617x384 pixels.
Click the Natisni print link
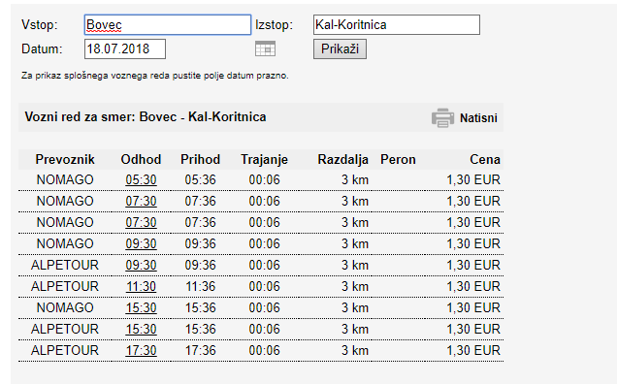coord(478,118)
